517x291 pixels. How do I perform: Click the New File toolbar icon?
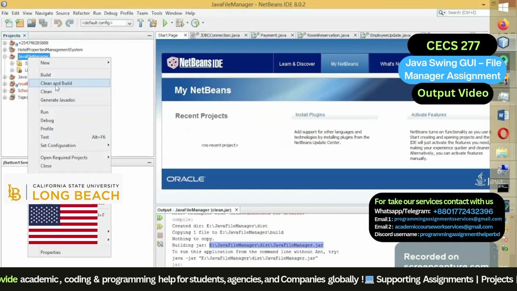pos(9,23)
